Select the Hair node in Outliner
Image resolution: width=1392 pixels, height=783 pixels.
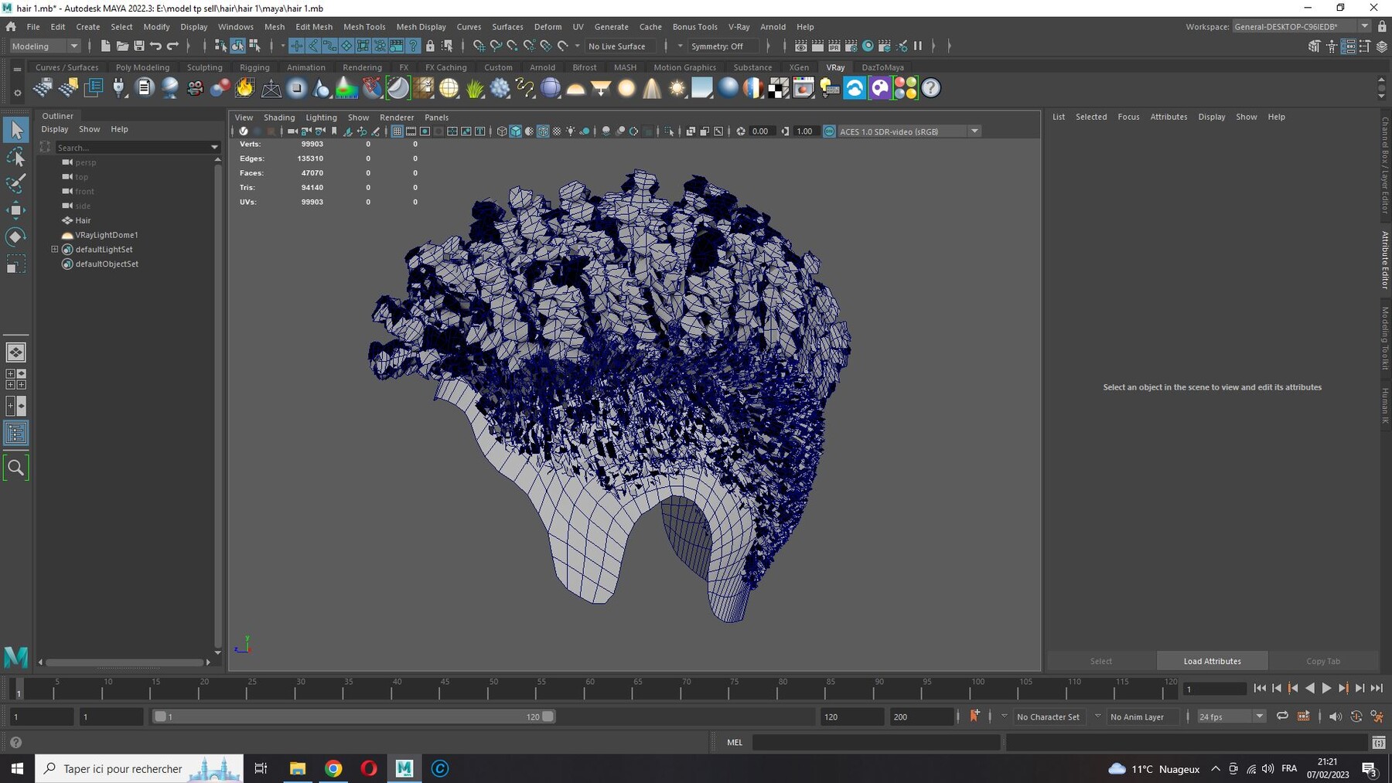tap(83, 220)
